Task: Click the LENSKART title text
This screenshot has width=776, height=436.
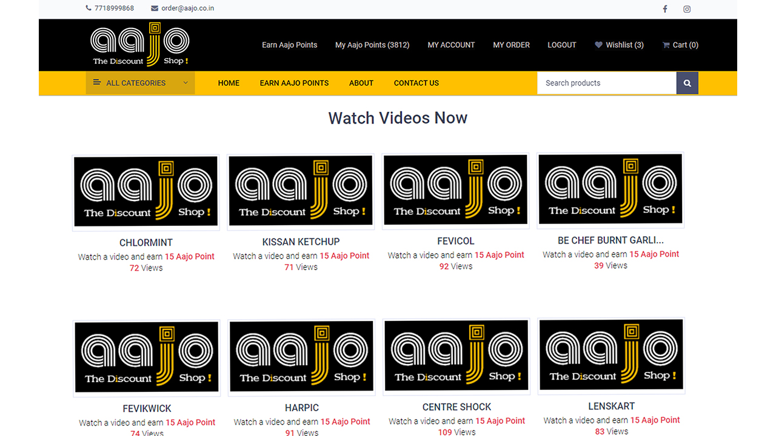Action: click(x=612, y=406)
